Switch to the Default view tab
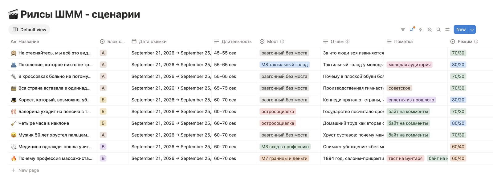Image resolution: width=493 pixels, height=187 pixels. pyautogui.click(x=29, y=30)
